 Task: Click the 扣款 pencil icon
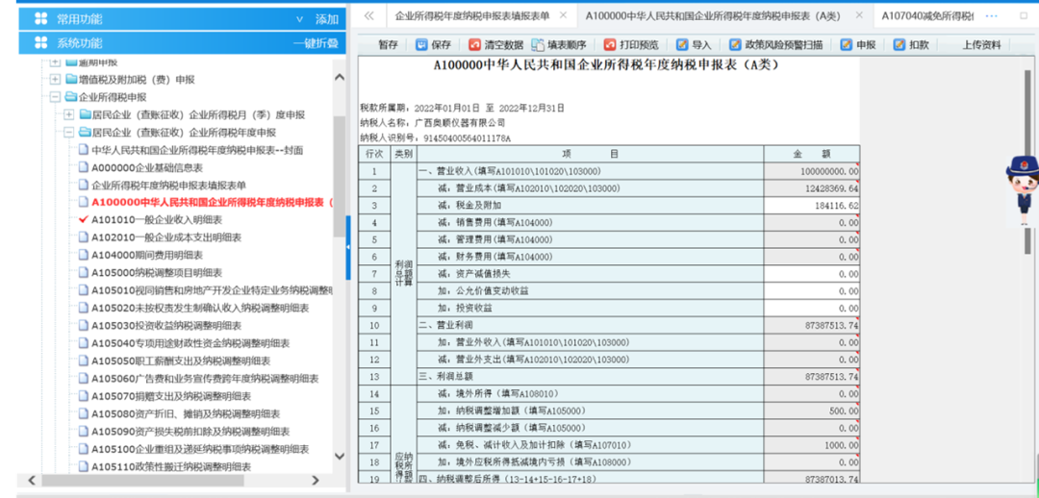click(x=900, y=45)
